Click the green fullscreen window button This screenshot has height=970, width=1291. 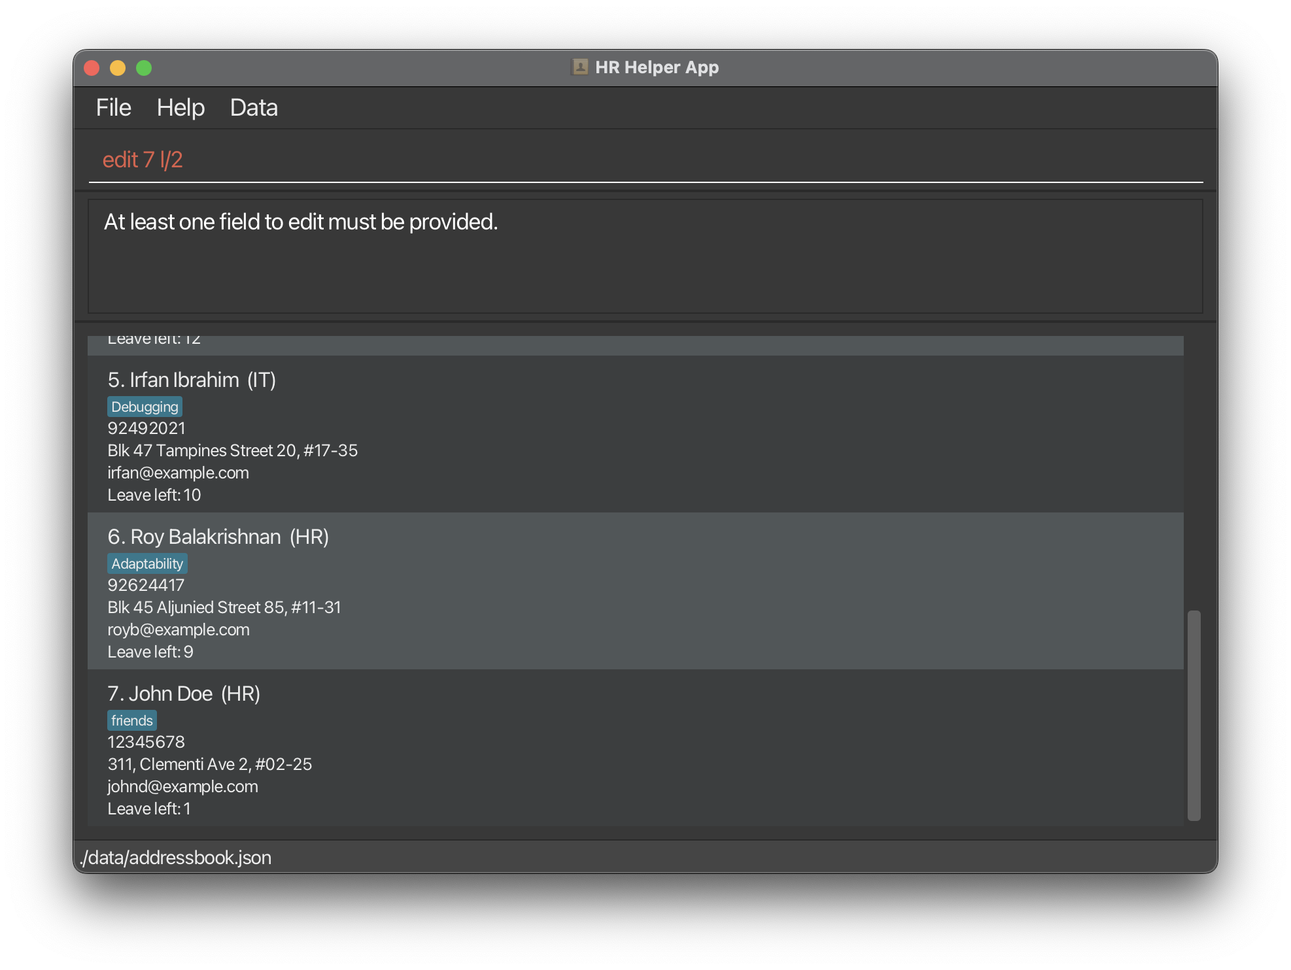pyautogui.click(x=144, y=68)
